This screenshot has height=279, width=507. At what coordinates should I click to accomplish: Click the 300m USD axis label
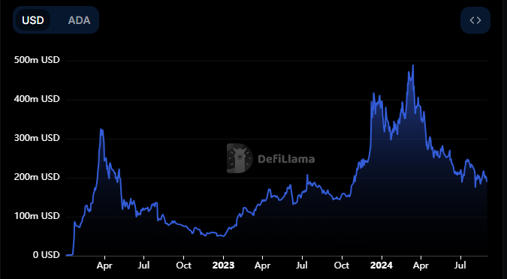[37, 138]
